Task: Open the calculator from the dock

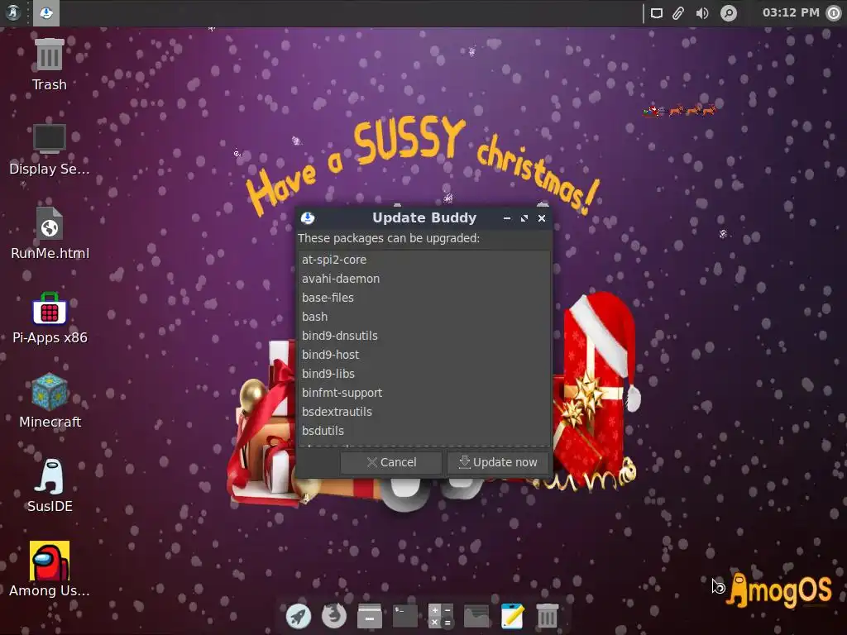Action: tap(441, 616)
